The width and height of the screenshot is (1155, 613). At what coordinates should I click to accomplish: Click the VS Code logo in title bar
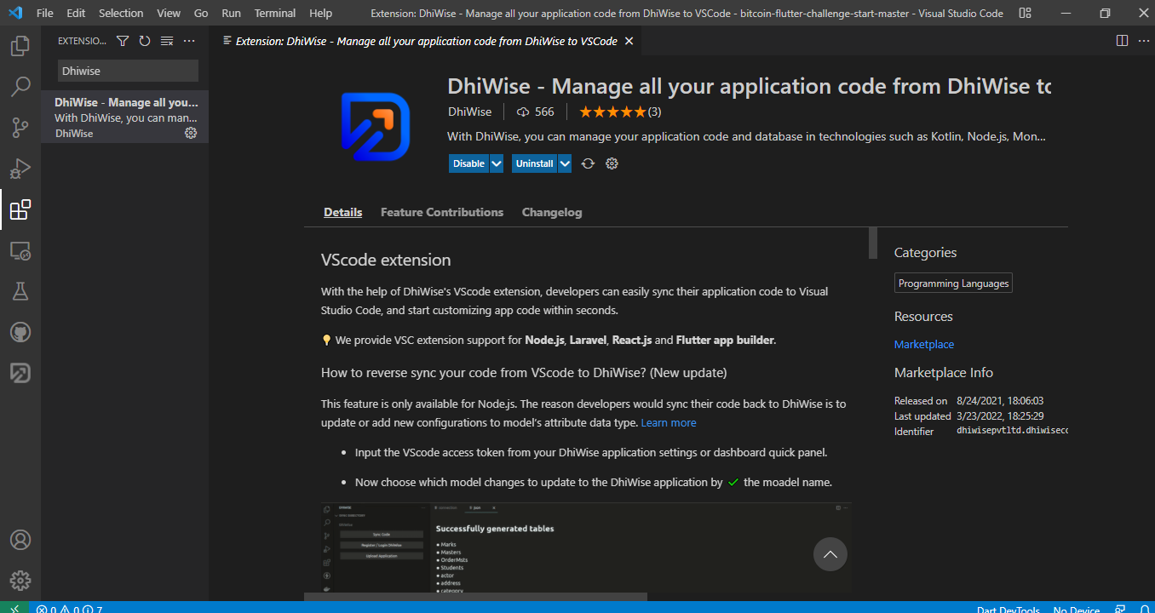tap(14, 13)
